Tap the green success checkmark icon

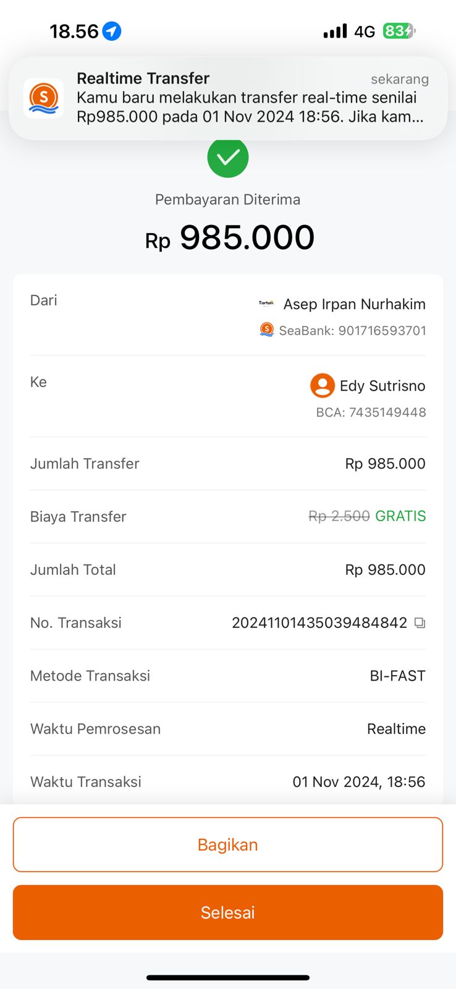coord(228,158)
